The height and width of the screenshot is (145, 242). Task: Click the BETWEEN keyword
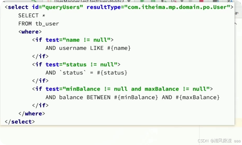click(98, 97)
